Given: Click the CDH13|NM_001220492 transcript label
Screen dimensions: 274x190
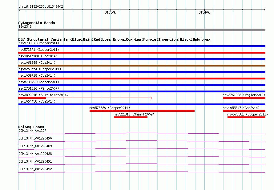Looking at the screenshot, I should (x=35, y=169).
